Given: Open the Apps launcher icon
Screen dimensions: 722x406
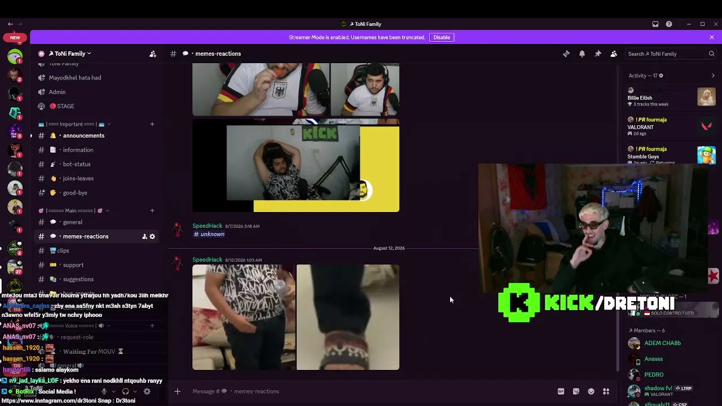Looking at the screenshot, I should (606, 391).
